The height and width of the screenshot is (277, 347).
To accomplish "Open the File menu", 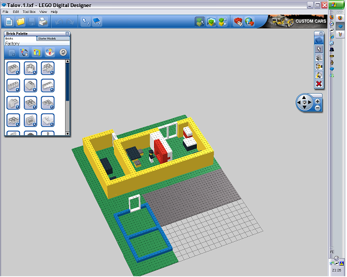I will [5, 12].
